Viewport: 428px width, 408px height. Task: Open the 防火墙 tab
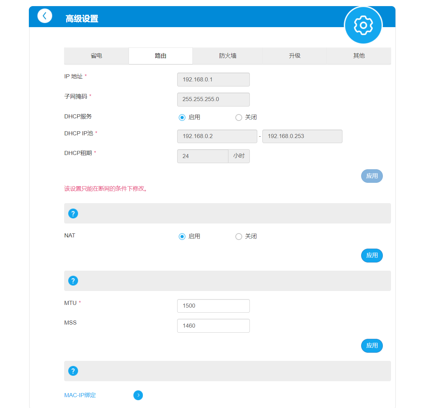tap(227, 56)
